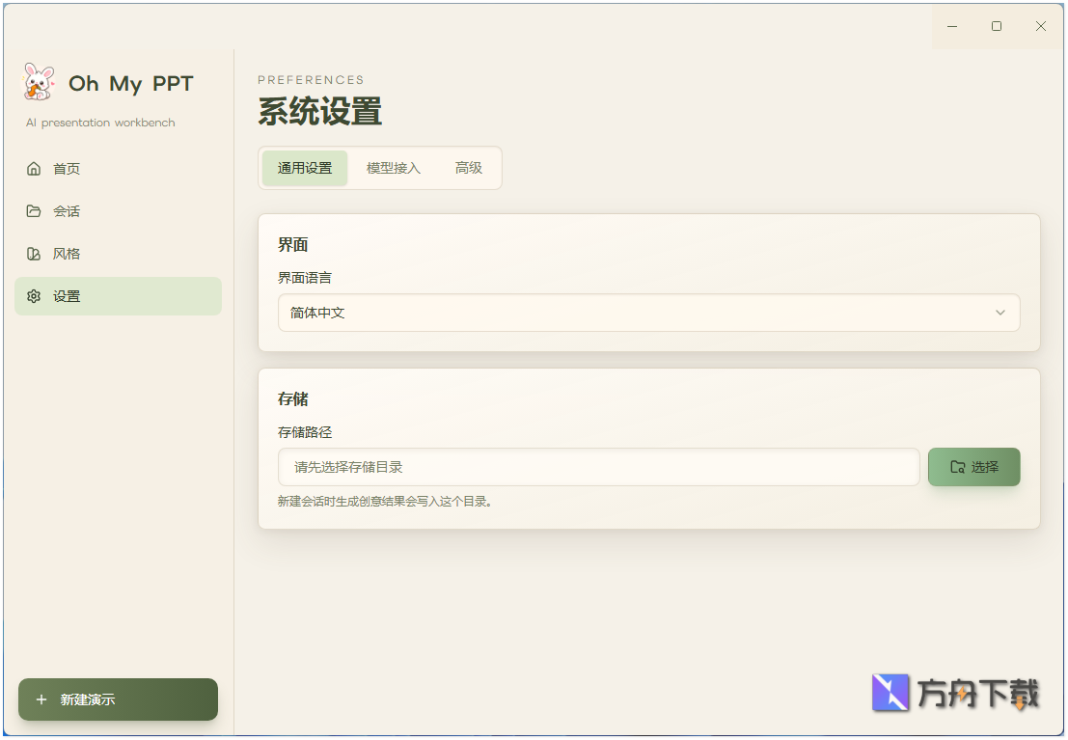The height and width of the screenshot is (740, 1068).
Task: Click the chevron arrow of language dropdown
Action: pyautogui.click(x=1000, y=313)
